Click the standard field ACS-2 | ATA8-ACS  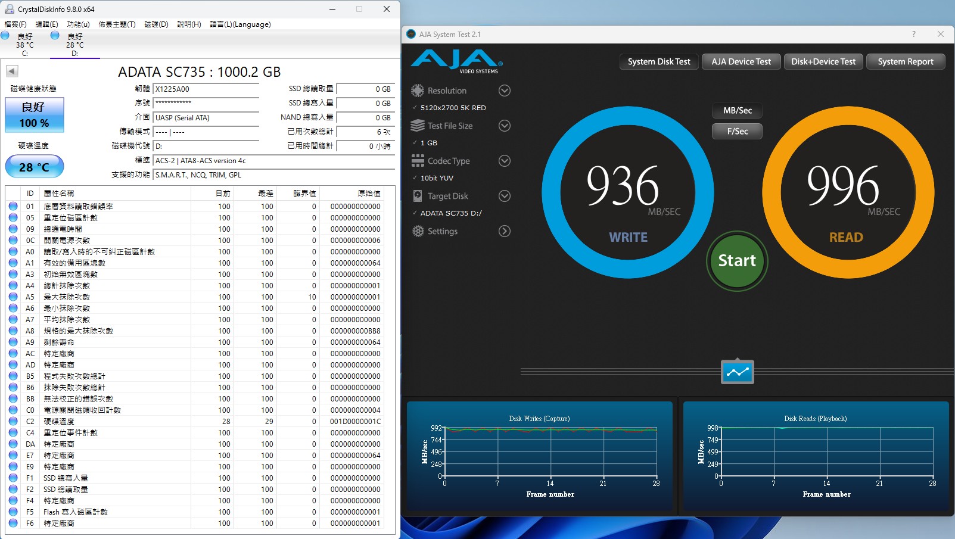tap(274, 161)
